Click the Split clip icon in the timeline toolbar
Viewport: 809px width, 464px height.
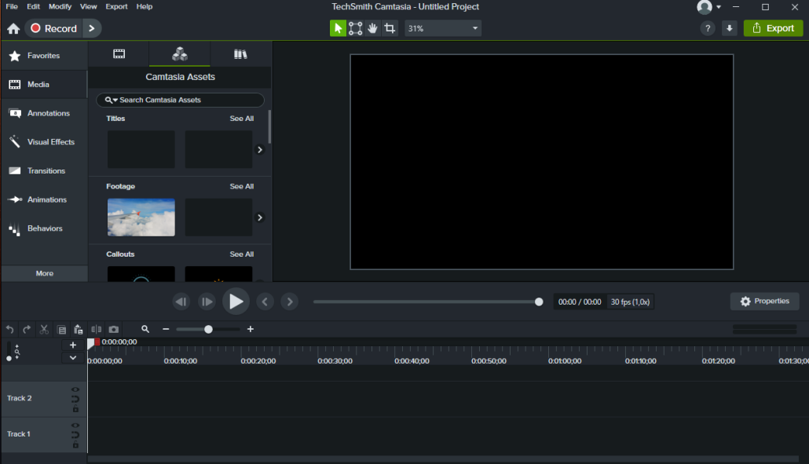96,330
